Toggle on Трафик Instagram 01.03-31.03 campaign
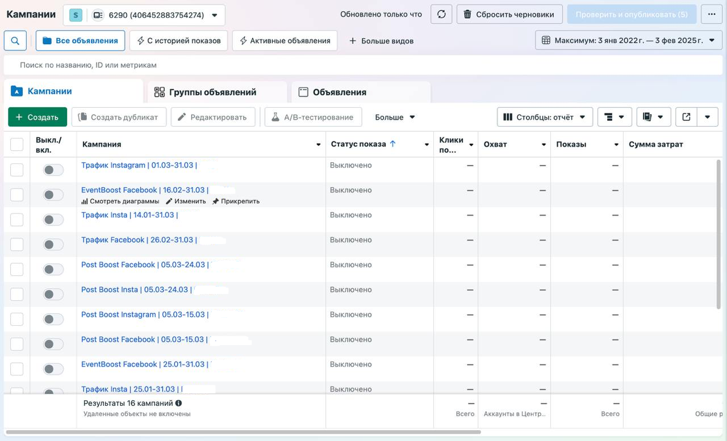The image size is (727, 441). click(x=53, y=170)
